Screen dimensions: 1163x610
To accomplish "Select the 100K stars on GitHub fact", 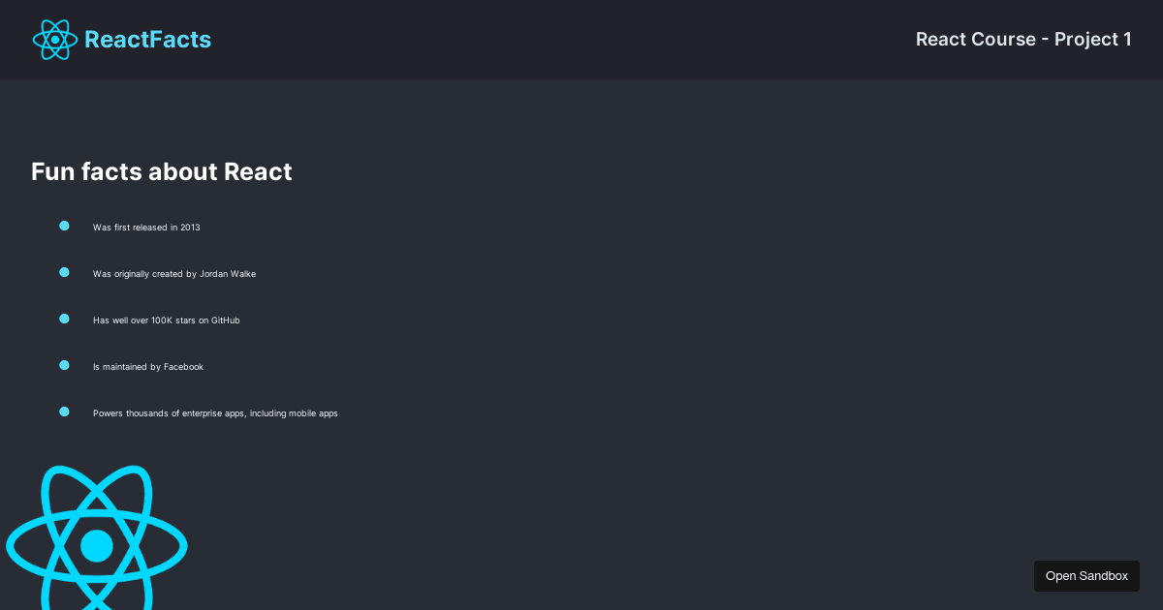I will click(166, 320).
